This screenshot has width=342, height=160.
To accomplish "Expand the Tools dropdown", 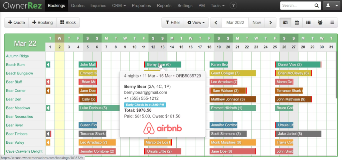I will click(x=218, y=6).
